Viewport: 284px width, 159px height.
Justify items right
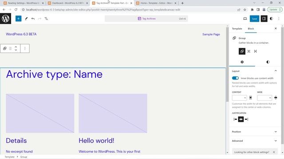pos(246,119)
